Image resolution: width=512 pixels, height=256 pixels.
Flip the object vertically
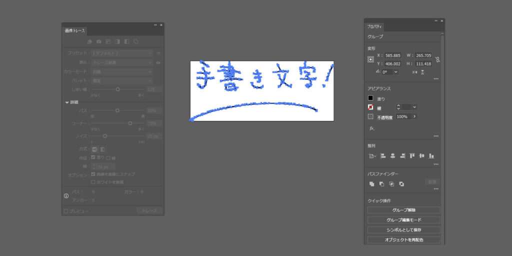(x=422, y=72)
